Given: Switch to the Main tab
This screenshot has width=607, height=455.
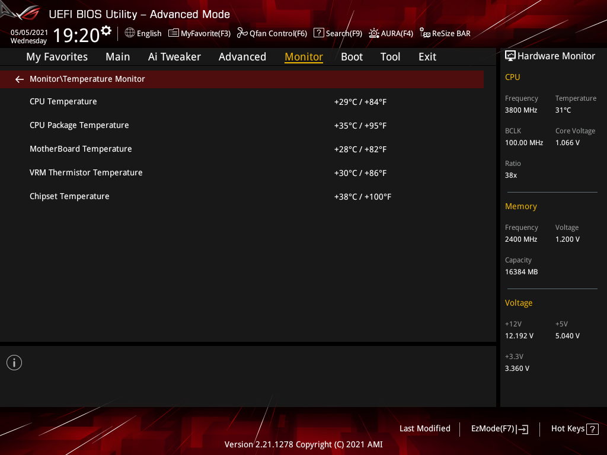Looking at the screenshot, I should [118, 57].
